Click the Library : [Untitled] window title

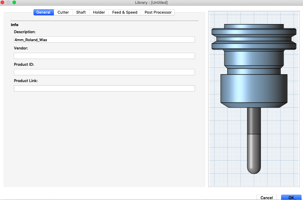point(151,2)
